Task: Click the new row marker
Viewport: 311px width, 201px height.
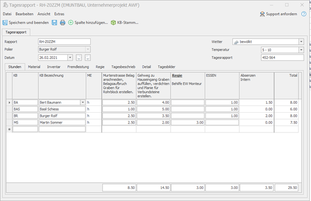Action: [9, 129]
